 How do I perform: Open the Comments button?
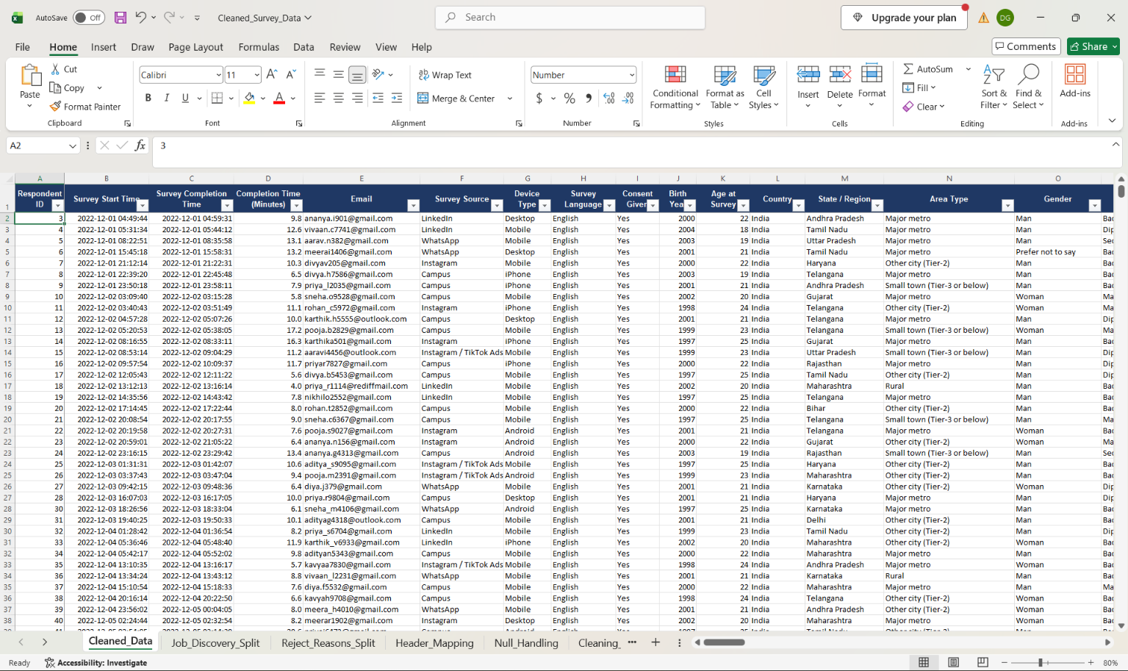click(1026, 46)
